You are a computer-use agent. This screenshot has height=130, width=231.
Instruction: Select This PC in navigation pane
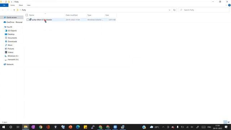tap(9, 27)
